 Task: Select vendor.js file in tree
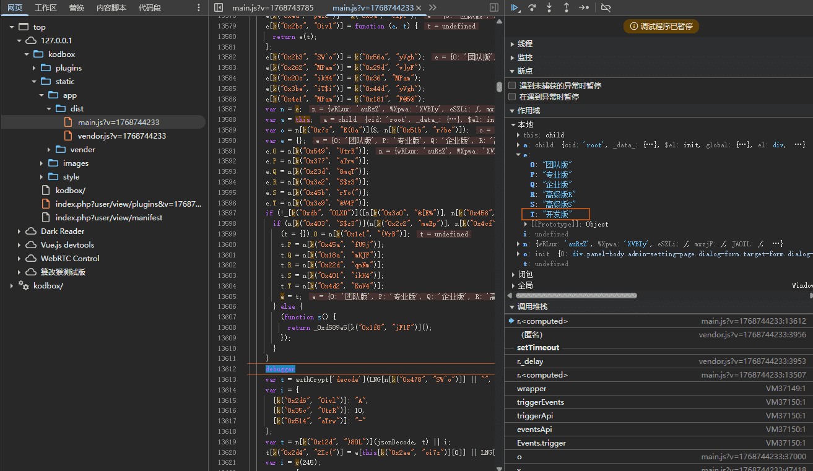tap(121, 136)
